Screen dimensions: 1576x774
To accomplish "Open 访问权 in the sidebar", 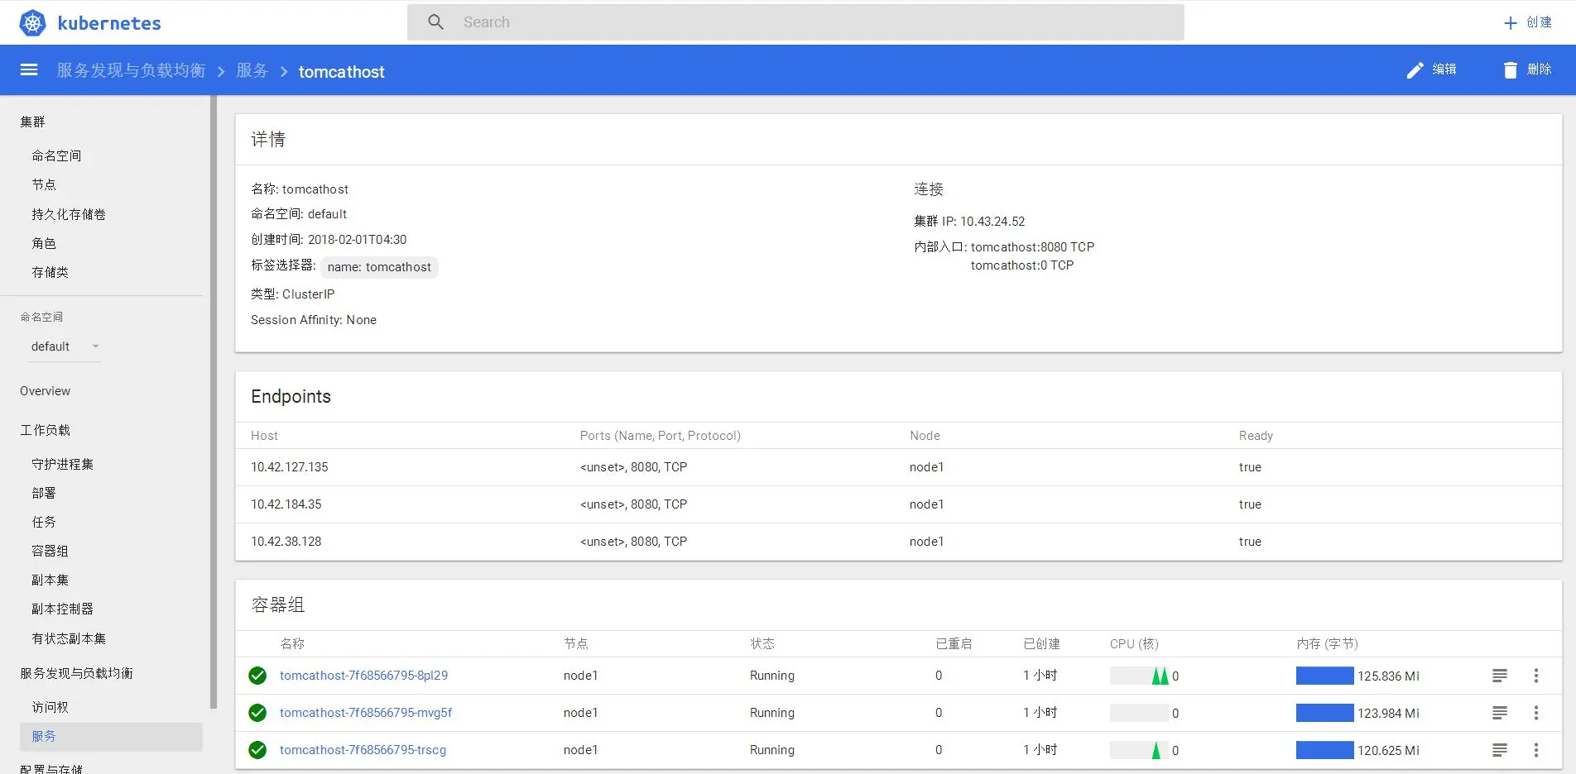I will pos(50,707).
